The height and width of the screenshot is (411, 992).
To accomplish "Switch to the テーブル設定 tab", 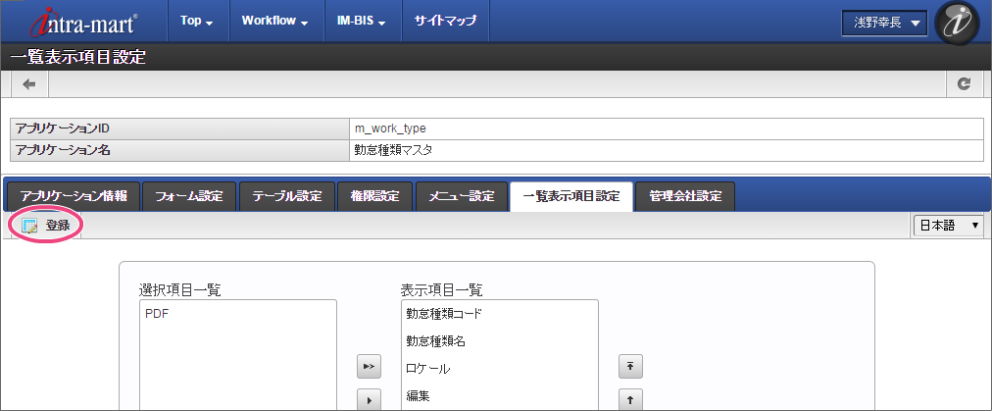I will (286, 196).
